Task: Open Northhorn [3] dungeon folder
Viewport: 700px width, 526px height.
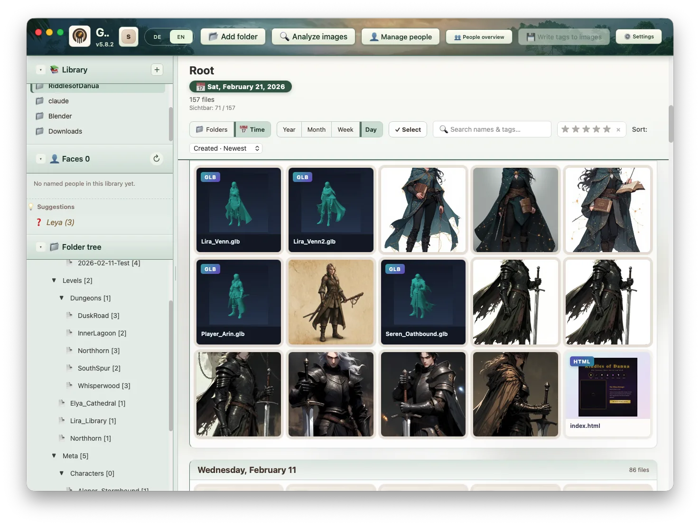Action: point(99,351)
